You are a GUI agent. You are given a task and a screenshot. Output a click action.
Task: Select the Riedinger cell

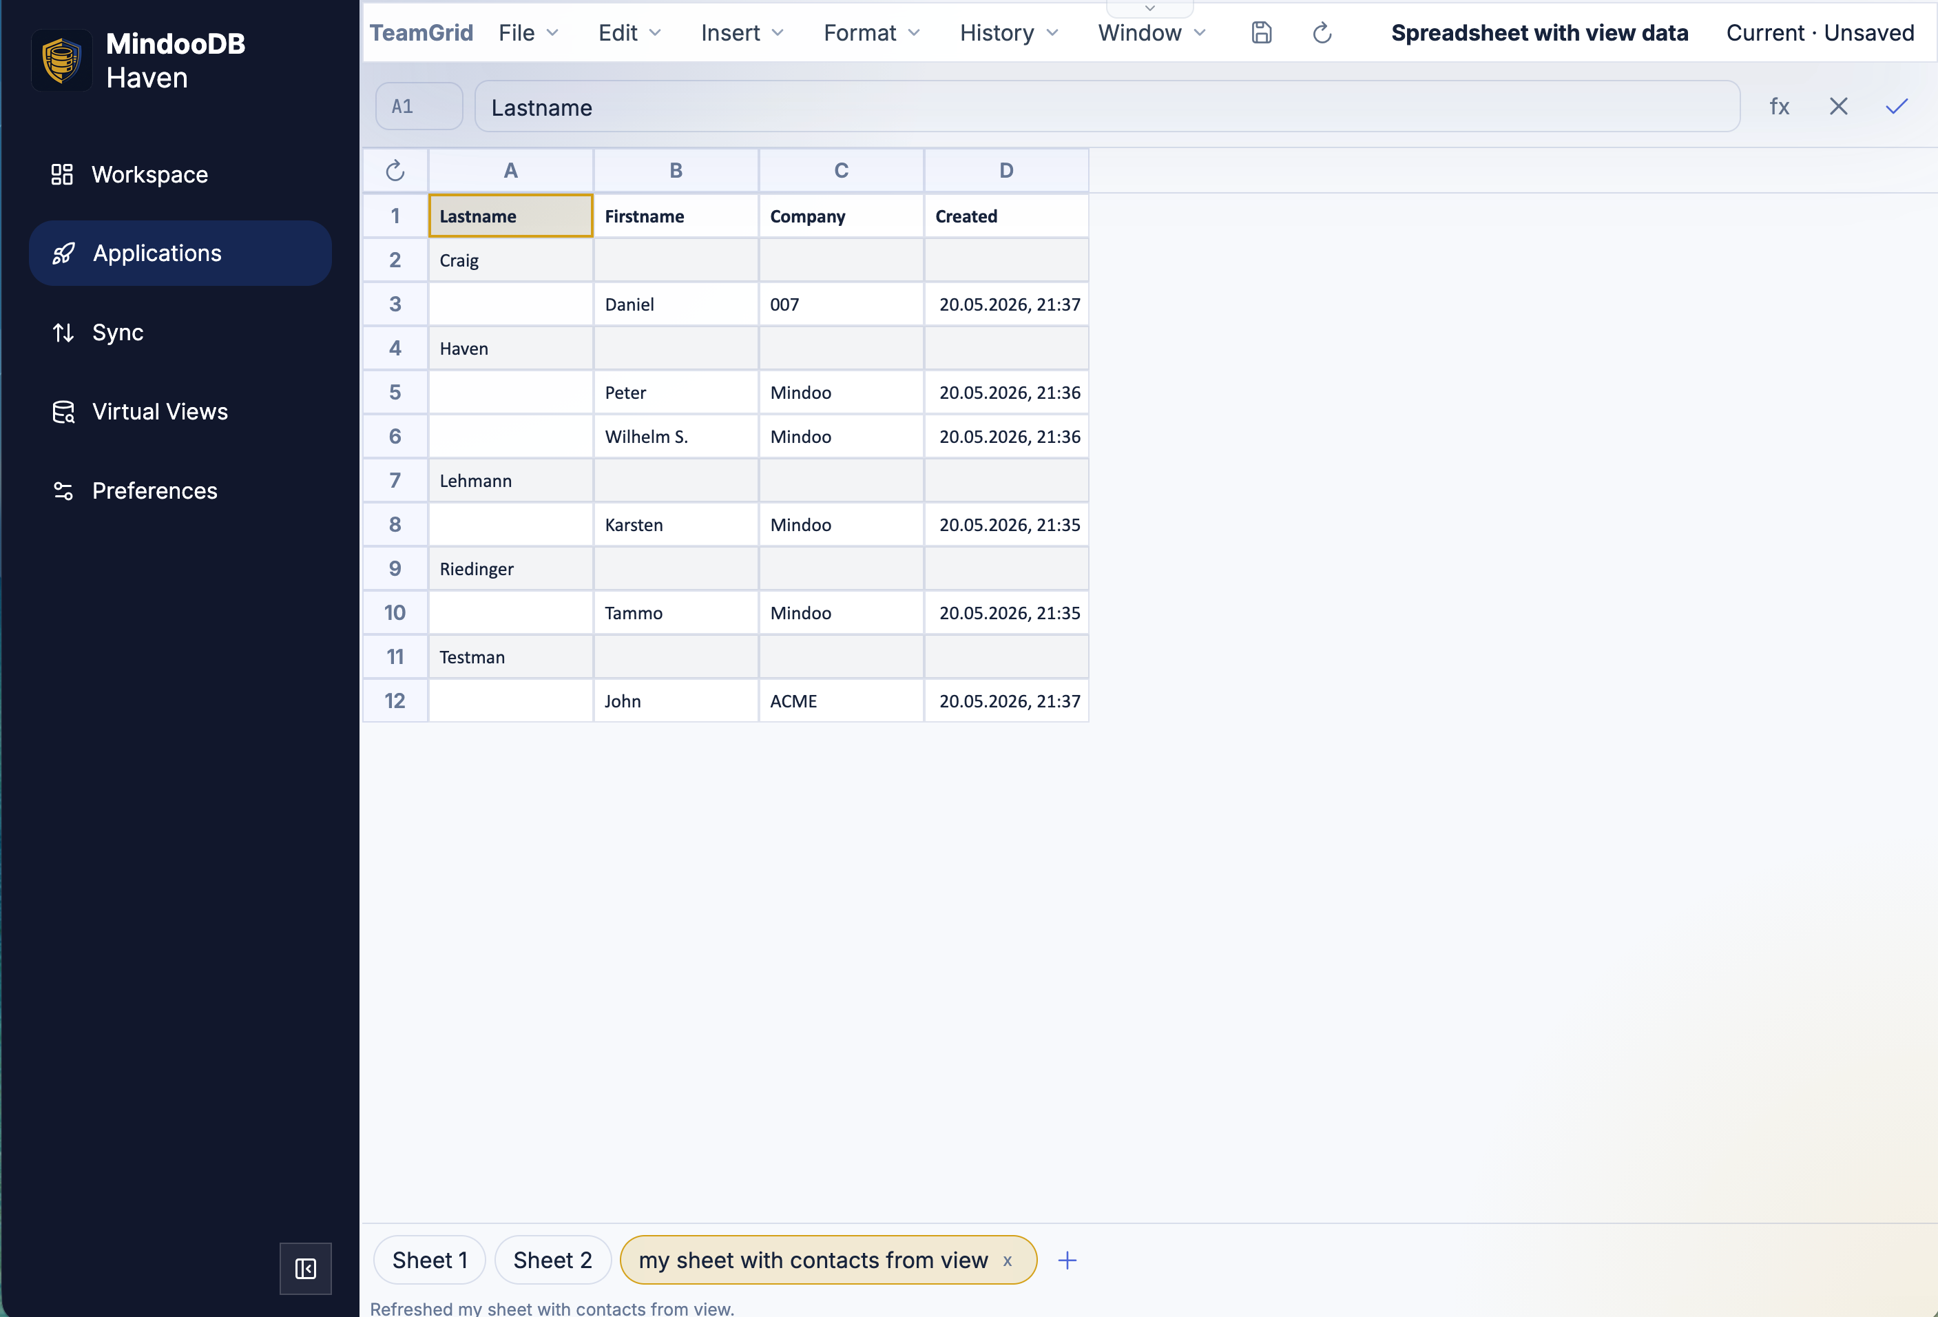tap(510, 569)
